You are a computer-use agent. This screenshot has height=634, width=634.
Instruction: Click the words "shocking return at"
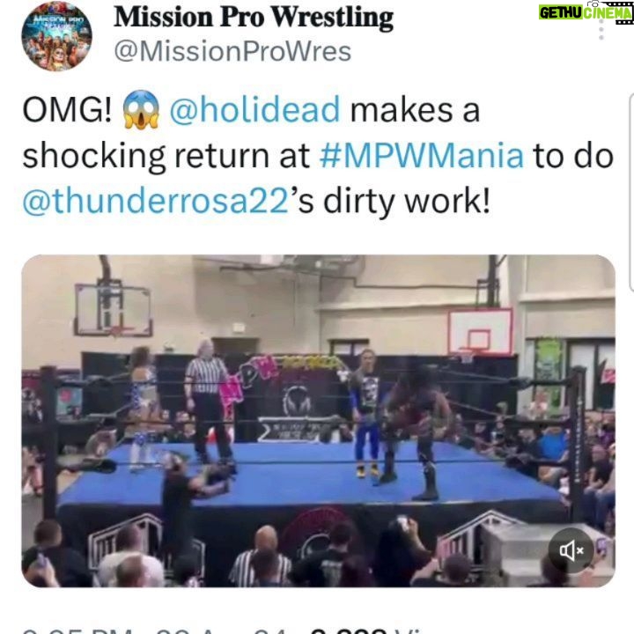click(166, 156)
